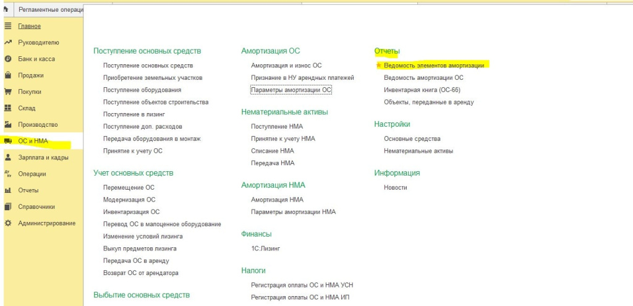The width and height of the screenshot is (633, 306).
Task: Open Модернизация ОС document list
Action: click(129, 200)
